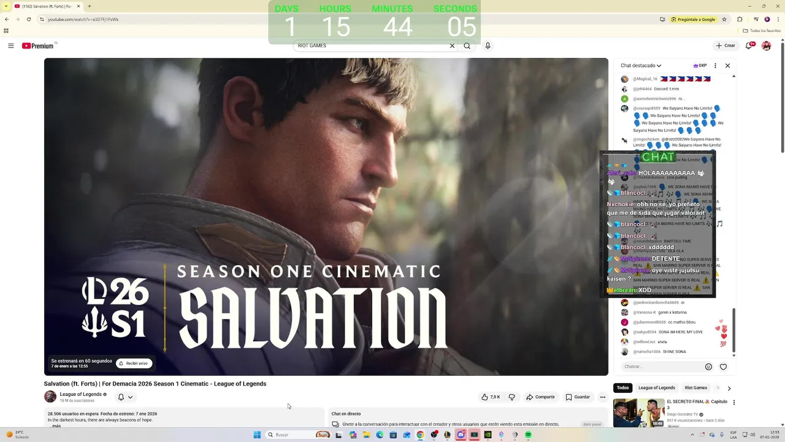Open tab search dropdown in Chrome
Screen dimensions: 785x442
coord(6,6)
